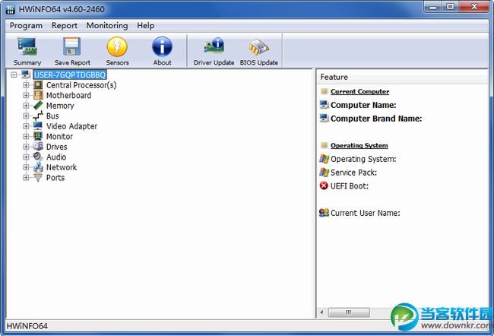Click the computer icon beside USER-7GQPTDGBBQ
Screen dimensions: 494x336
26,74
